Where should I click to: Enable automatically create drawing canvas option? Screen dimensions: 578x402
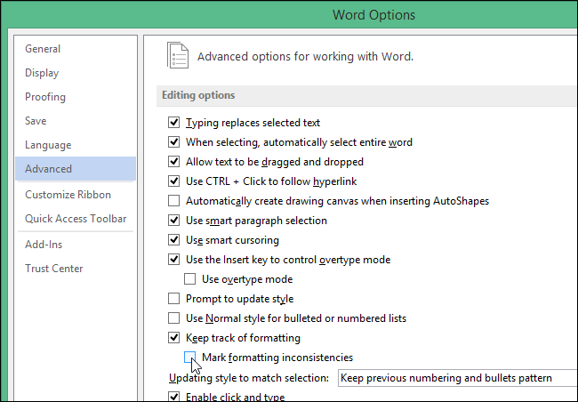(174, 201)
